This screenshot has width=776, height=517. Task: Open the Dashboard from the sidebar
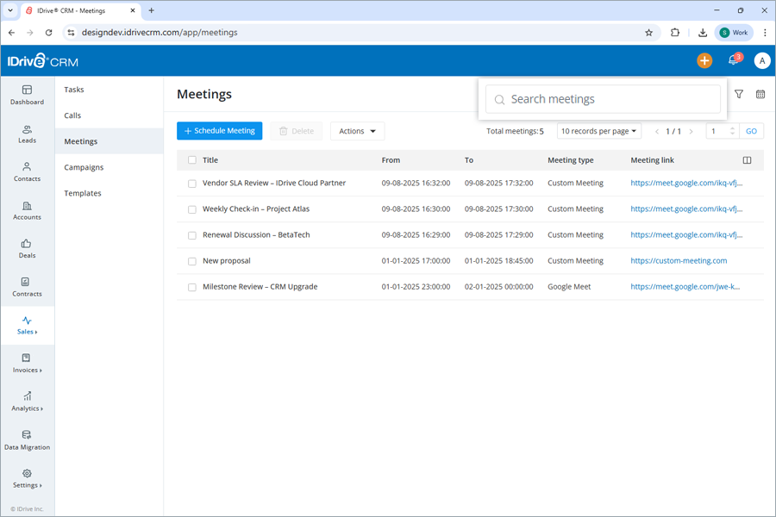(x=27, y=97)
